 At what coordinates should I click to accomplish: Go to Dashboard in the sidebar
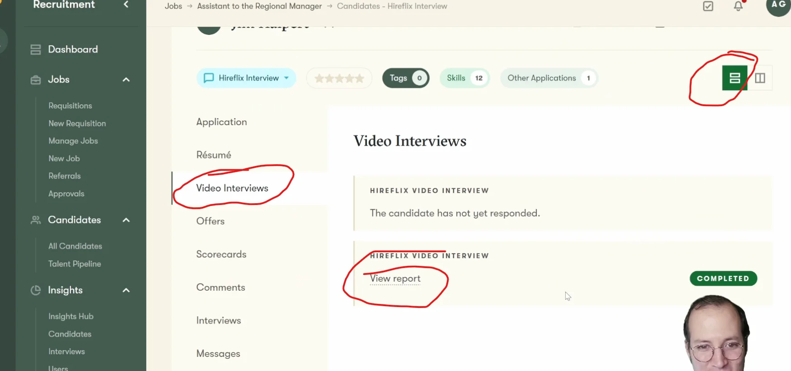[73, 49]
